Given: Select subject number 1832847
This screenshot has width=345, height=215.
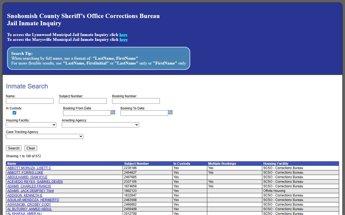Looking at the screenshot, I should [x=130, y=195].
